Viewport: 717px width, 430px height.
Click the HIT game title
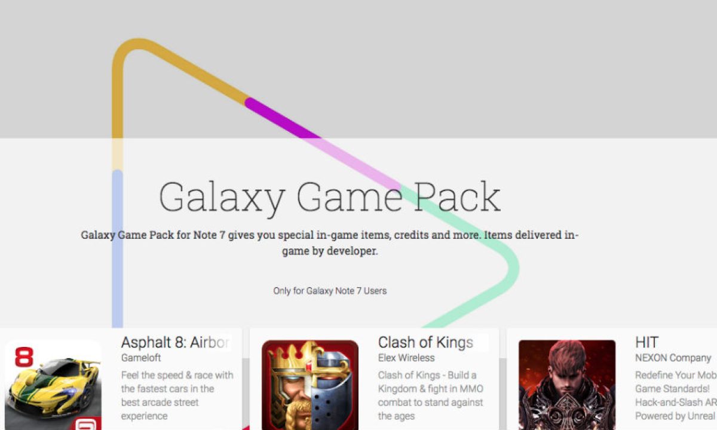pyautogui.click(x=646, y=342)
